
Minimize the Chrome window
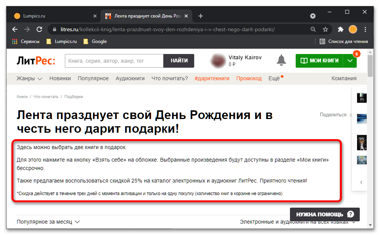pyautogui.click(x=330, y=12)
